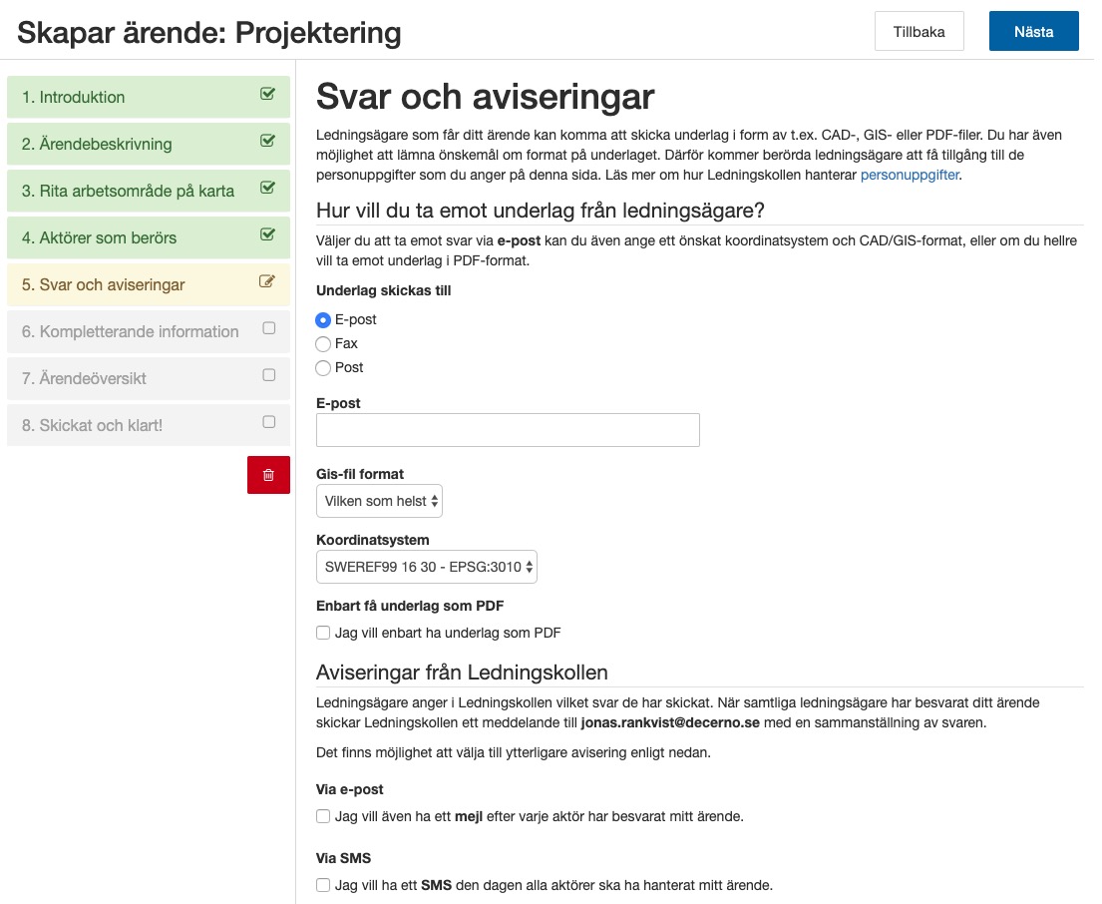Click the checkmark beside Aktörer som berörs
This screenshot has width=1102, height=904.
[x=266, y=237]
